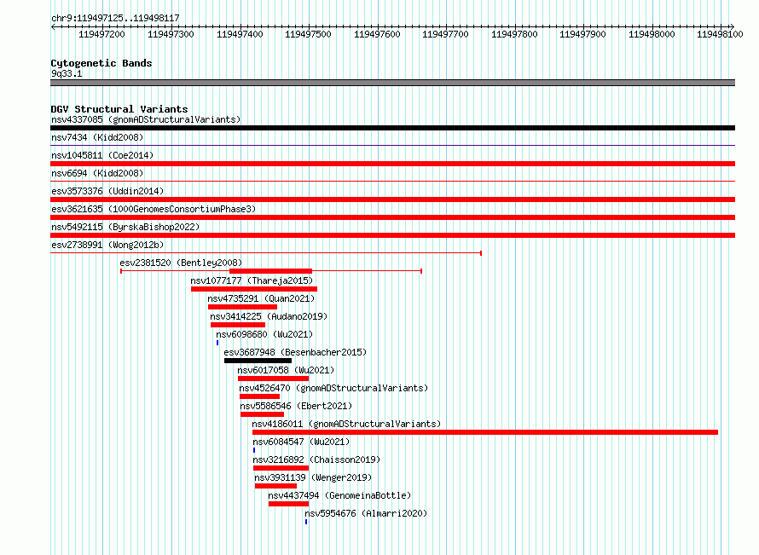This screenshot has height=555, width=759.
Task: Open nsv6694 (Kidd2008) variant label
Action: pyautogui.click(x=97, y=173)
